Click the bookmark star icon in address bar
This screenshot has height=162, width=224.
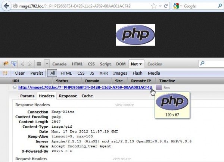pyautogui.click(x=154, y=6)
